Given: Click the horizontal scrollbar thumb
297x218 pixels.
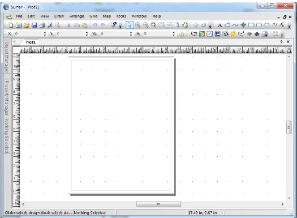Looking at the screenshot, I should pos(158,204).
